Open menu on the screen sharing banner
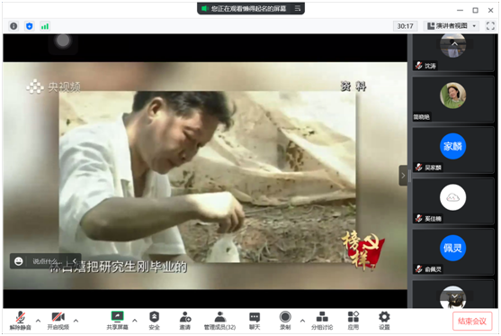The width and height of the screenshot is (501, 336). [298, 9]
